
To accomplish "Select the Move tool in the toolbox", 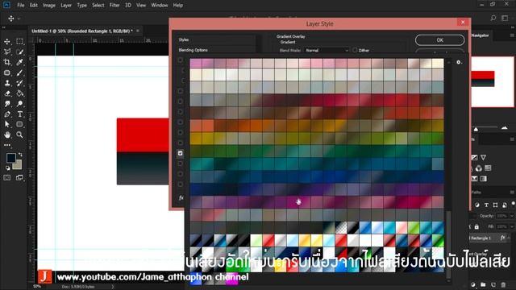I will 7,41.
